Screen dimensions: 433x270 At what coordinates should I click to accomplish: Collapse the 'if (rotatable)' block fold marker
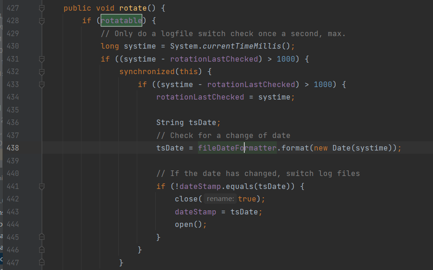(x=42, y=21)
